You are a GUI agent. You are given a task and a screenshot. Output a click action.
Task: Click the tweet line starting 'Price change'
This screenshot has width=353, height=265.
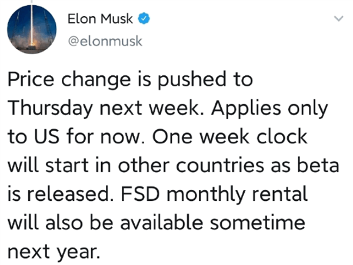coord(130,79)
